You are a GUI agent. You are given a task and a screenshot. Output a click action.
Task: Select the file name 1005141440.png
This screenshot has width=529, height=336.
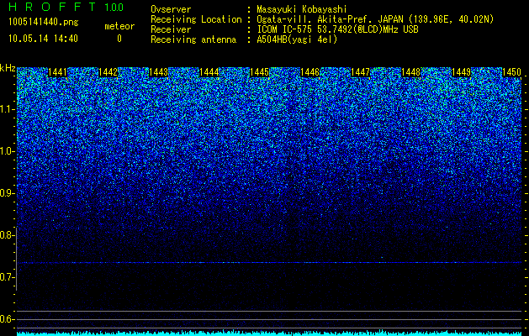tap(44, 22)
